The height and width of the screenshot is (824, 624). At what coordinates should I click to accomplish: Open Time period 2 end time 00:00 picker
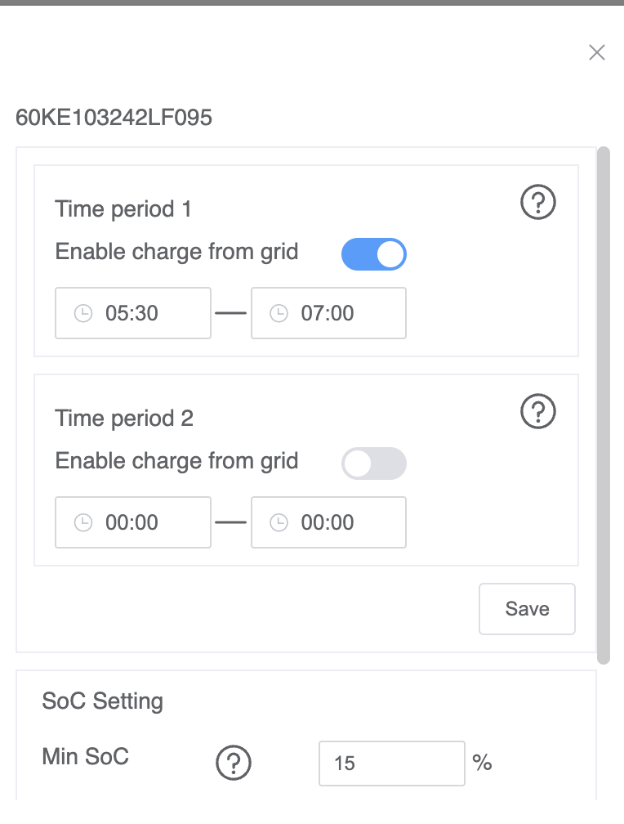click(339, 522)
